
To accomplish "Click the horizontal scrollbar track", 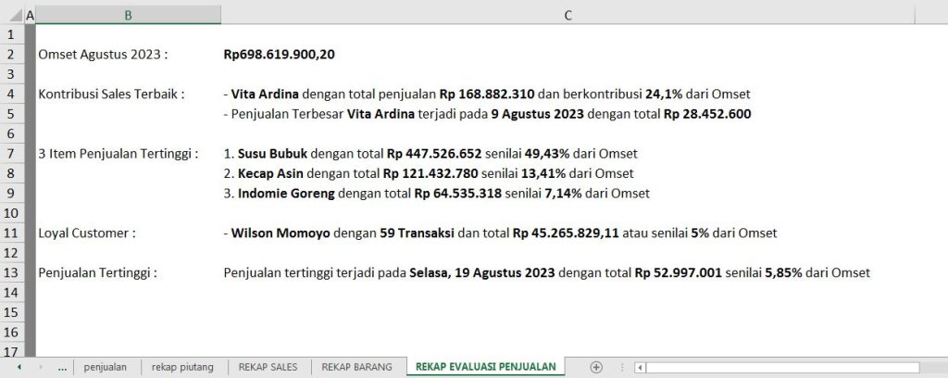I will (782, 367).
